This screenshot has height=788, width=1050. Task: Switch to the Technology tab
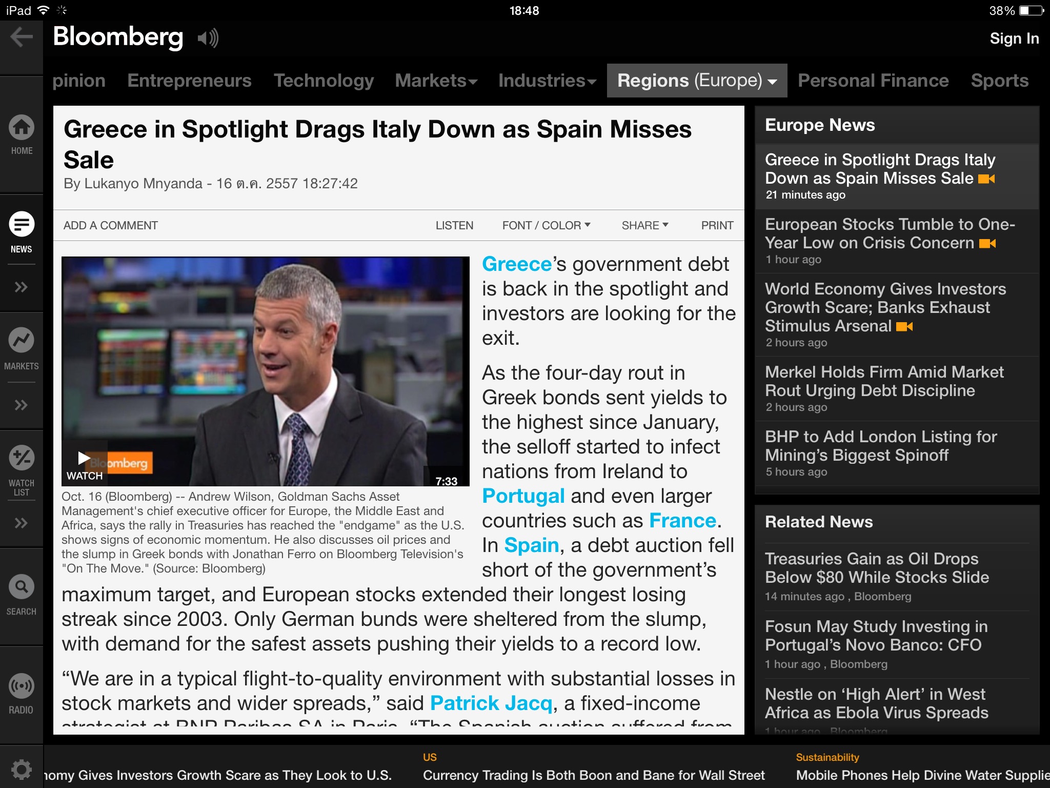click(x=324, y=81)
